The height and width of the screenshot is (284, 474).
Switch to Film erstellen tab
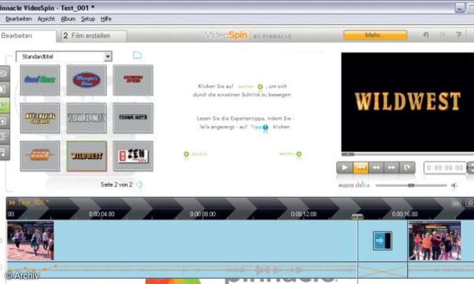93,35
